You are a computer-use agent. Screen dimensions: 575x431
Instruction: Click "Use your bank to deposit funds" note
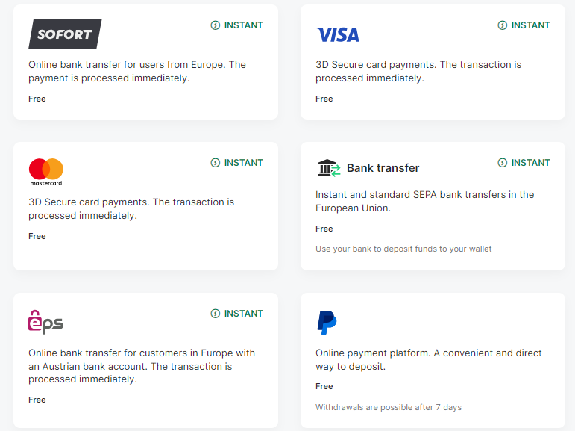click(x=403, y=249)
